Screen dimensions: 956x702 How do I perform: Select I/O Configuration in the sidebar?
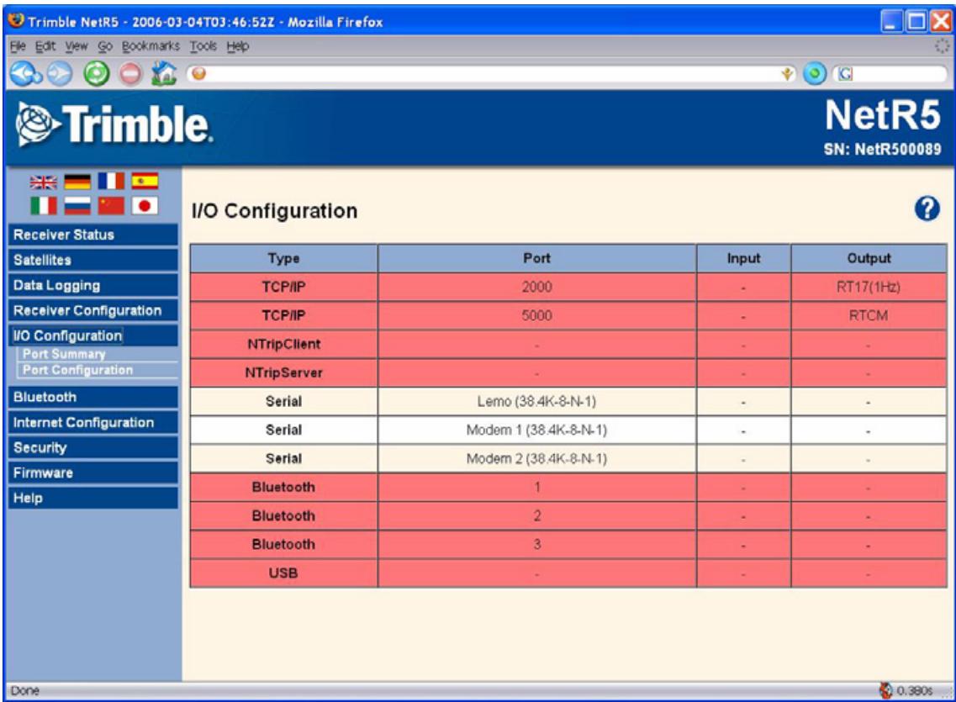click(92, 335)
